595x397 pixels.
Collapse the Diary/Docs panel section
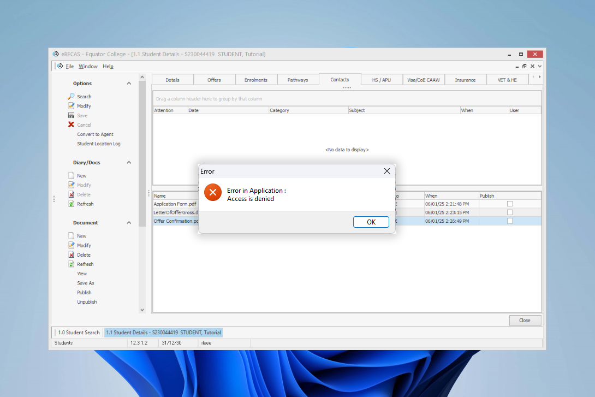click(129, 163)
